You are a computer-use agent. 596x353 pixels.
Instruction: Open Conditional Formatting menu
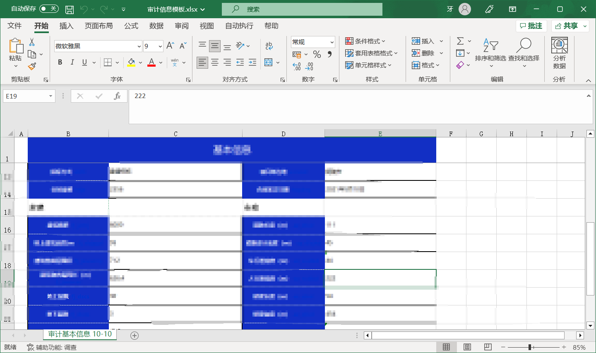click(x=365, y=41)
